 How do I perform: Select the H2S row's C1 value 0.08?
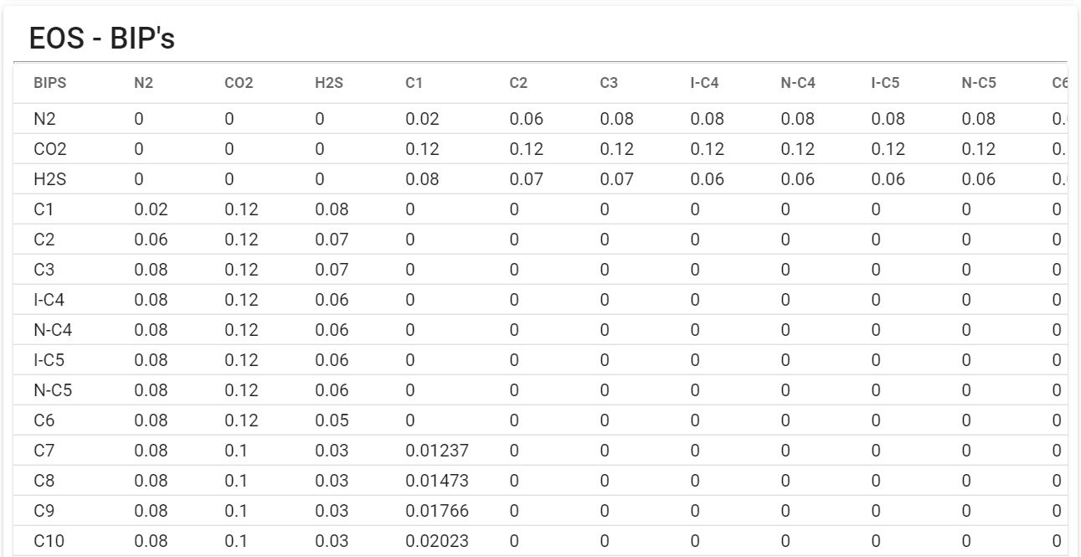click(422, 179)
